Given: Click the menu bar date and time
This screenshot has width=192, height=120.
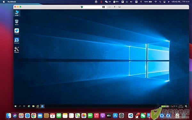Looking at the screenshot, I should point(180,2).
